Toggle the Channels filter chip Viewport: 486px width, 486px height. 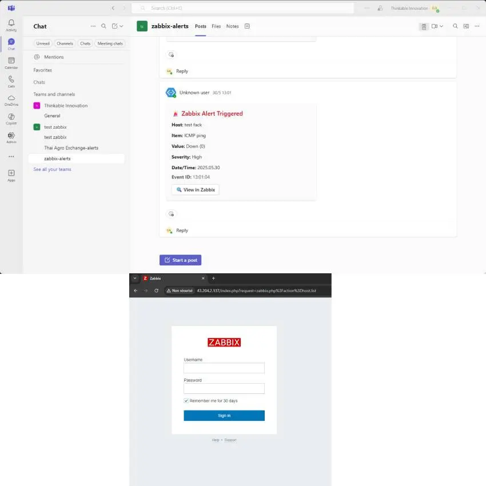(x=65, y=43)
